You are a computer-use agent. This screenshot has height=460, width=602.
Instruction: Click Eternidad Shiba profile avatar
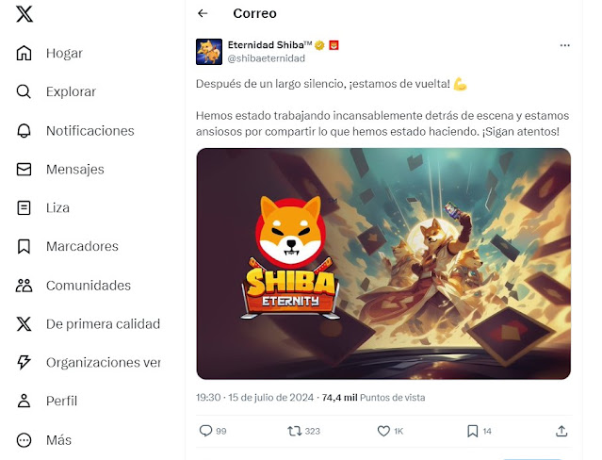[209, 52]
